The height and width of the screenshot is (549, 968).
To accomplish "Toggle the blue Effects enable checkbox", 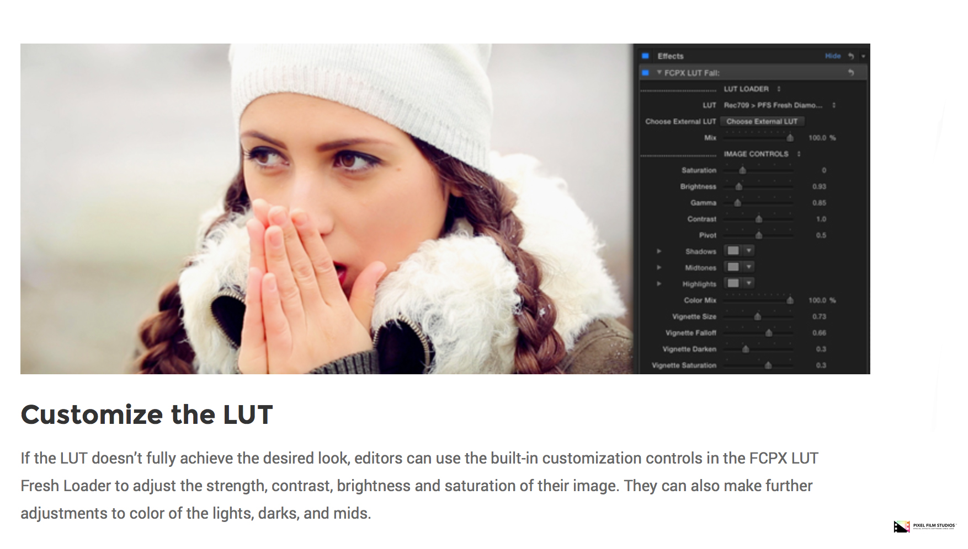I will 645,56.
